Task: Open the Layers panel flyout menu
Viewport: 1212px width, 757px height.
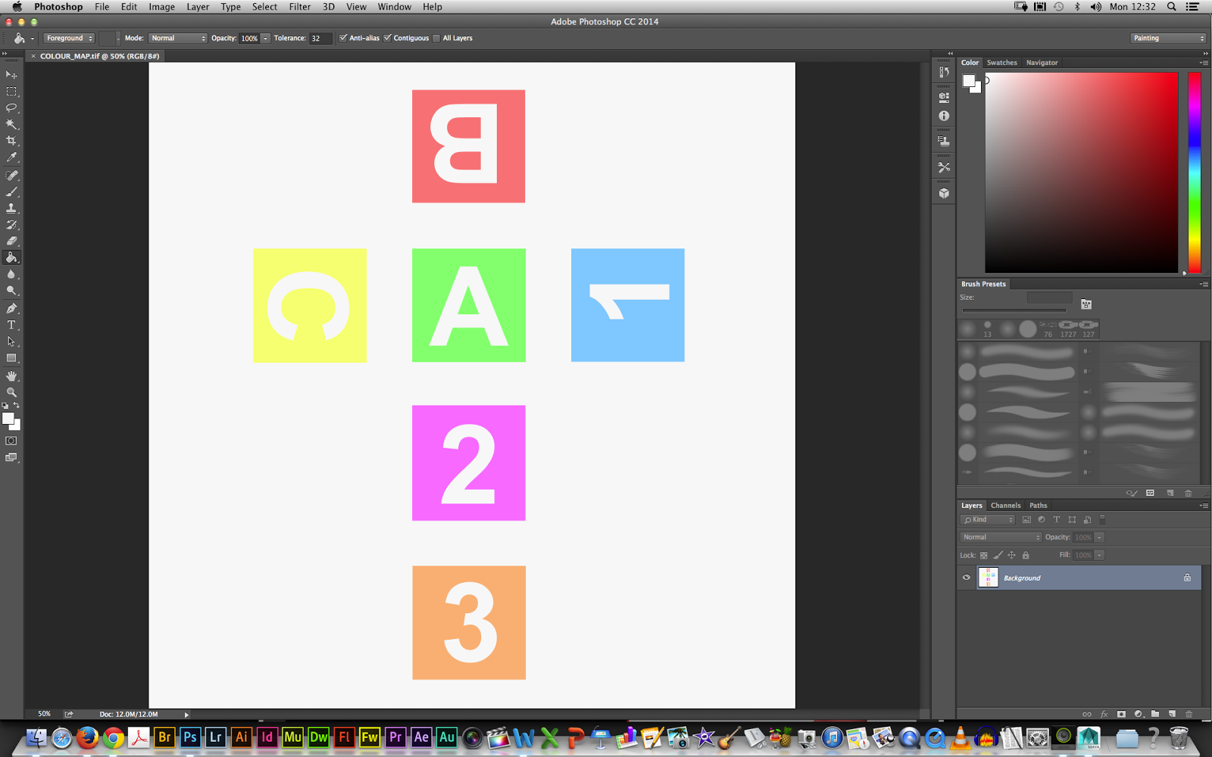Action: [x=1203, y=505]
